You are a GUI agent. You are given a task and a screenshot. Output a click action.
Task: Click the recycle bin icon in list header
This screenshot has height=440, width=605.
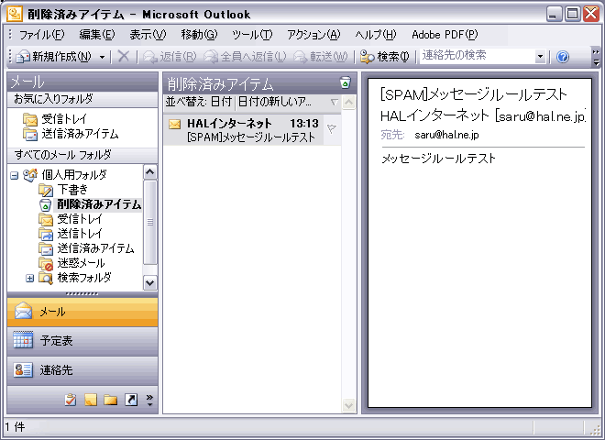346,82
